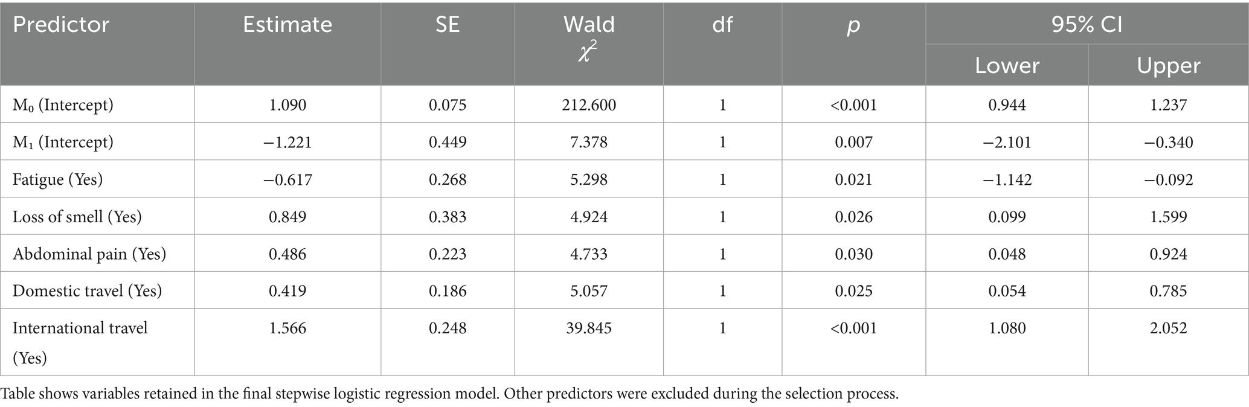Click the SE column header
Image resolution: width=1249 pixels, height=407 pixels.
pos(448,25)
